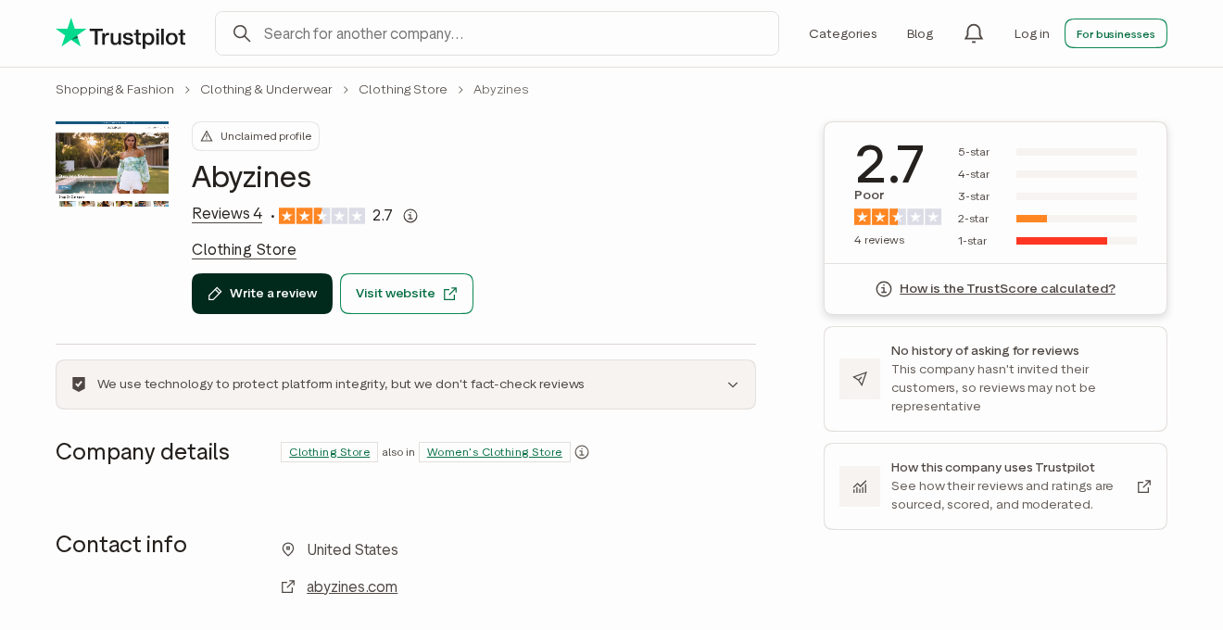
Task: Open the Blog menu item
Action: [920, 33]
